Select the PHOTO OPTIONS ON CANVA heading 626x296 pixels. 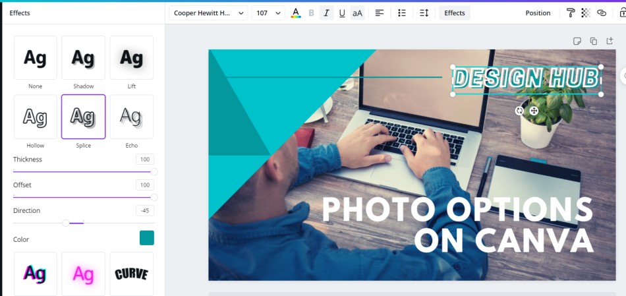pyautogui.click(x=457, y=225)
